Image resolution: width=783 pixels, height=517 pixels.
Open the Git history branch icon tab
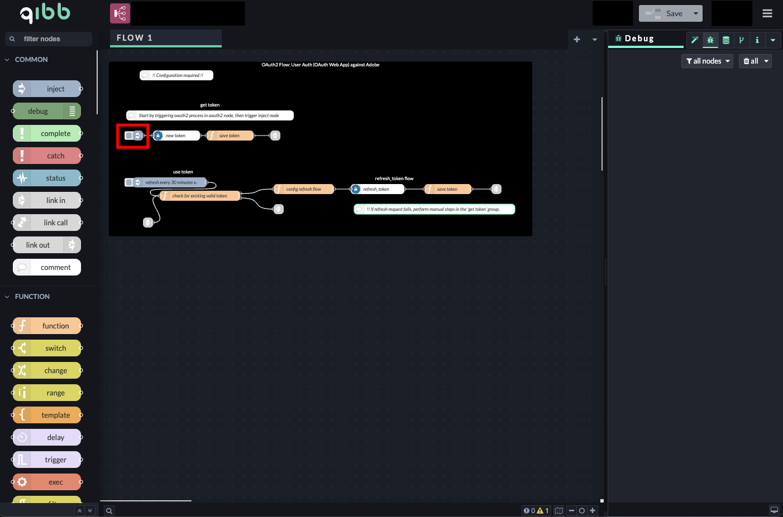coord(741,40)
